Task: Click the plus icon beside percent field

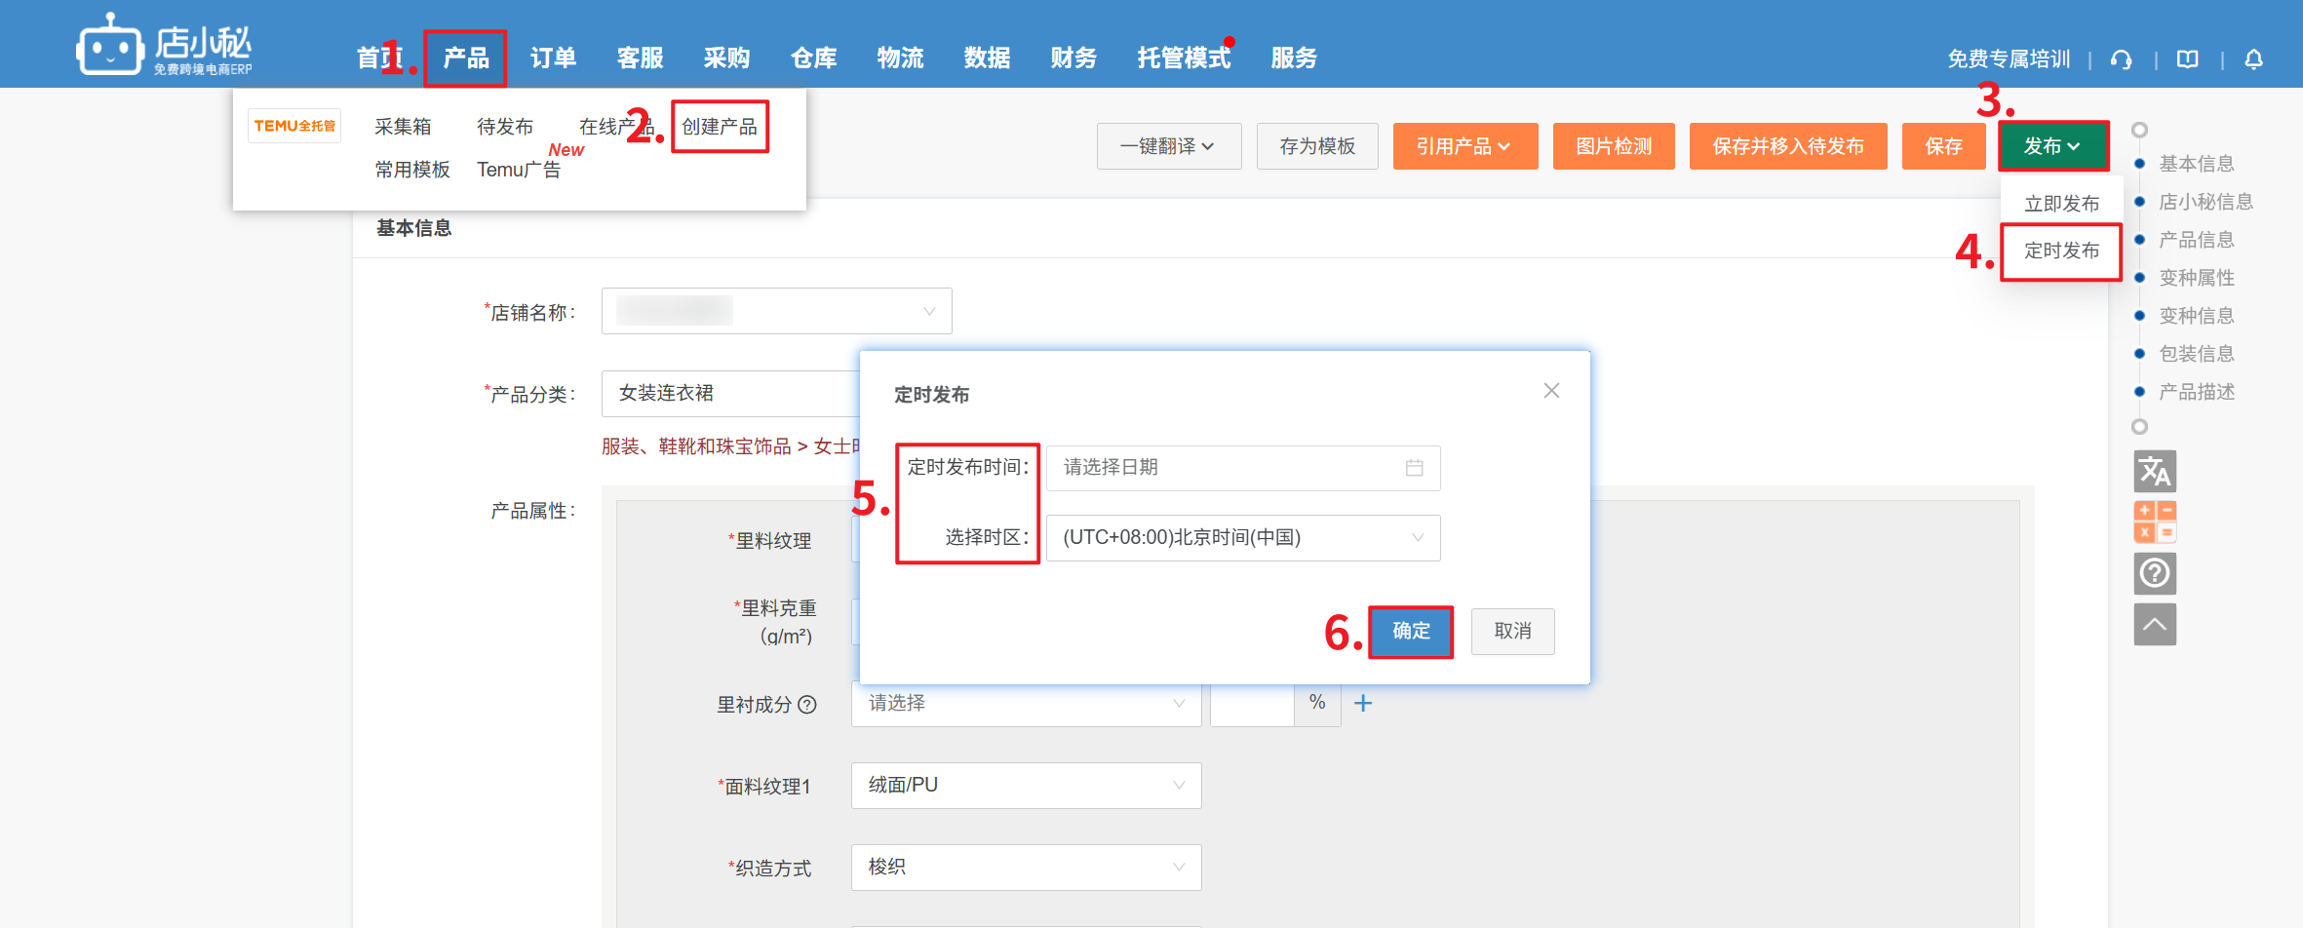Action: [1363, 703]
